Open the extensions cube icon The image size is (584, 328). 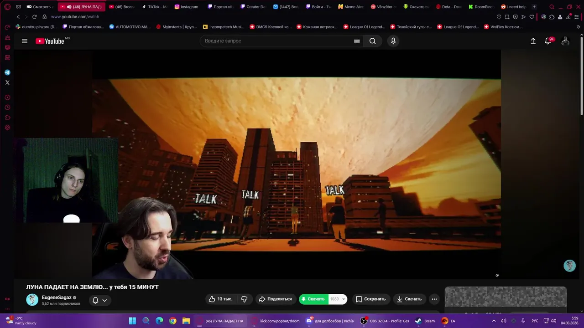[x=552, y=17]
